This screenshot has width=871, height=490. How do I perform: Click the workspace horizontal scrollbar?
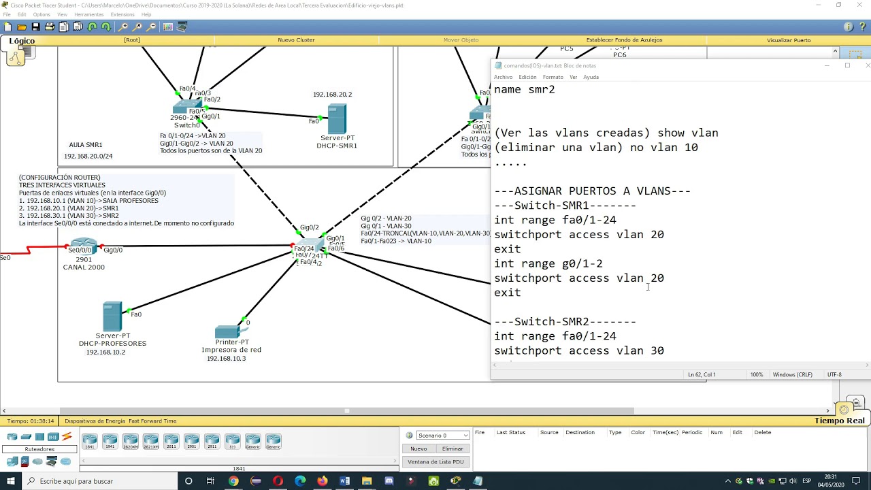click(347, 410)
